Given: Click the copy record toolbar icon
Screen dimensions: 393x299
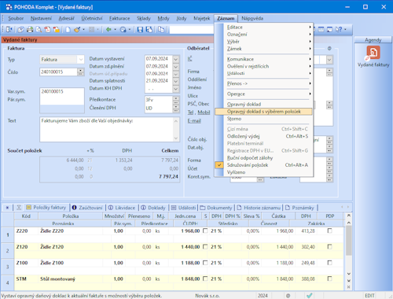Looking at the screenshot, I should 161,29.
